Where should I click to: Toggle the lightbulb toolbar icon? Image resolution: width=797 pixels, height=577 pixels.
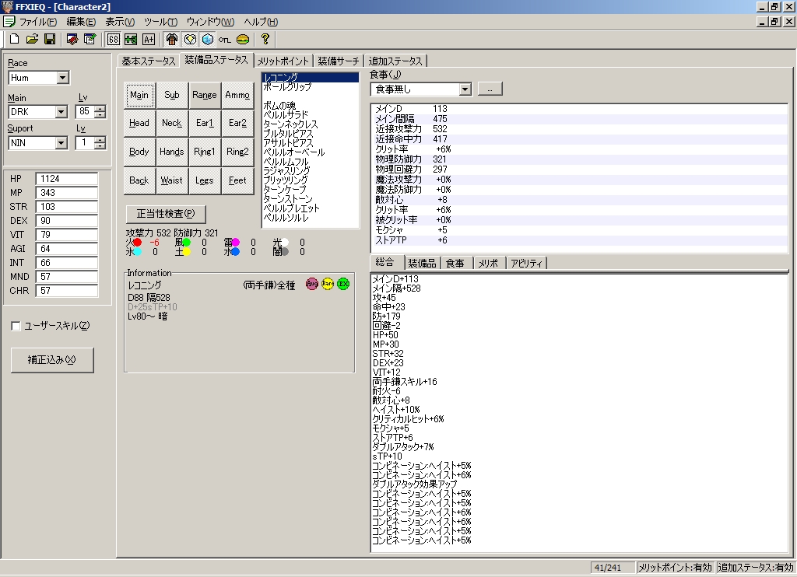(190, 39)
